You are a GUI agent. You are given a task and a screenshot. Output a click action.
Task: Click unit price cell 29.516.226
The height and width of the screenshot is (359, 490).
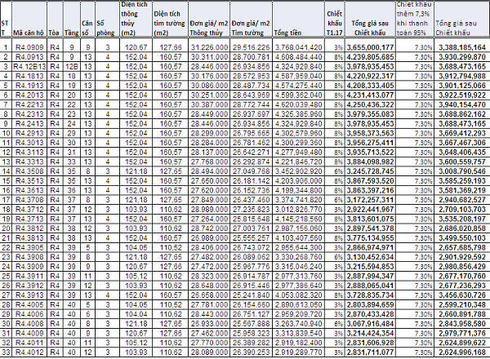coord(251,47)
